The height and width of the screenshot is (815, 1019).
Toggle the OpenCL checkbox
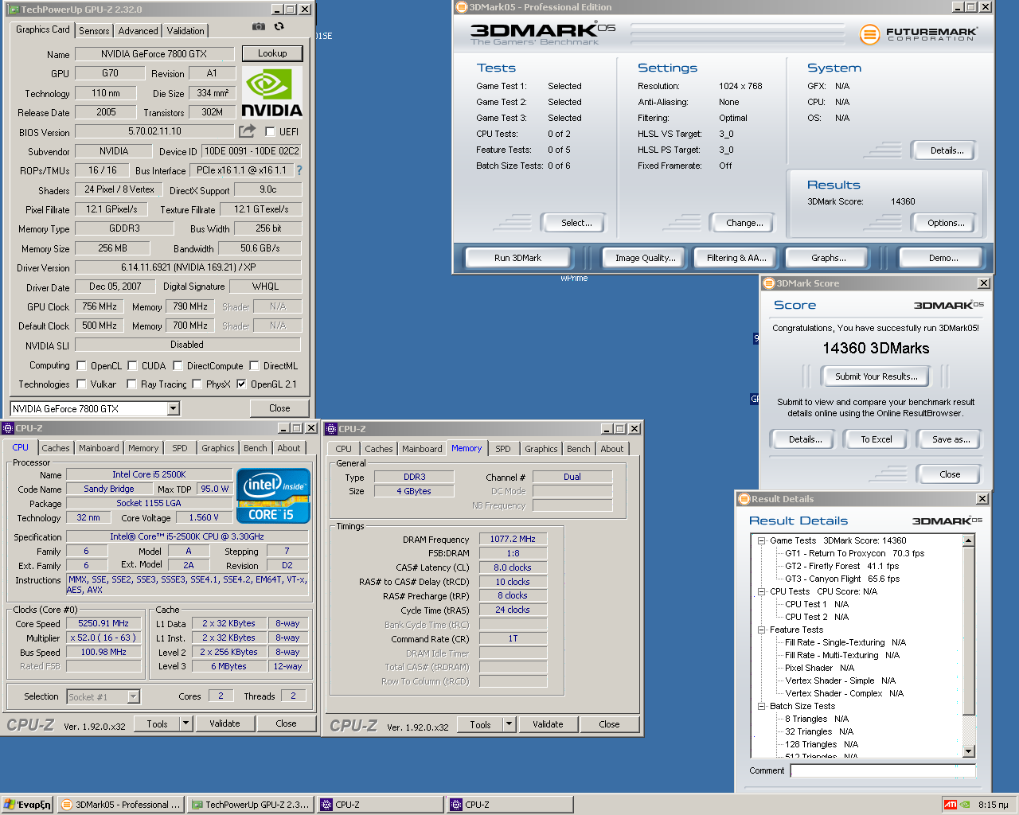click(x=81, y=366)
